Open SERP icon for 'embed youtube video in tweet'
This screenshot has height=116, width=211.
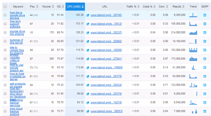point(205,59)
